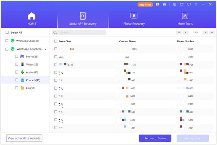Jump to the last page arrow
This screenshot has height=145, width=217.
[x=212, y=32]
